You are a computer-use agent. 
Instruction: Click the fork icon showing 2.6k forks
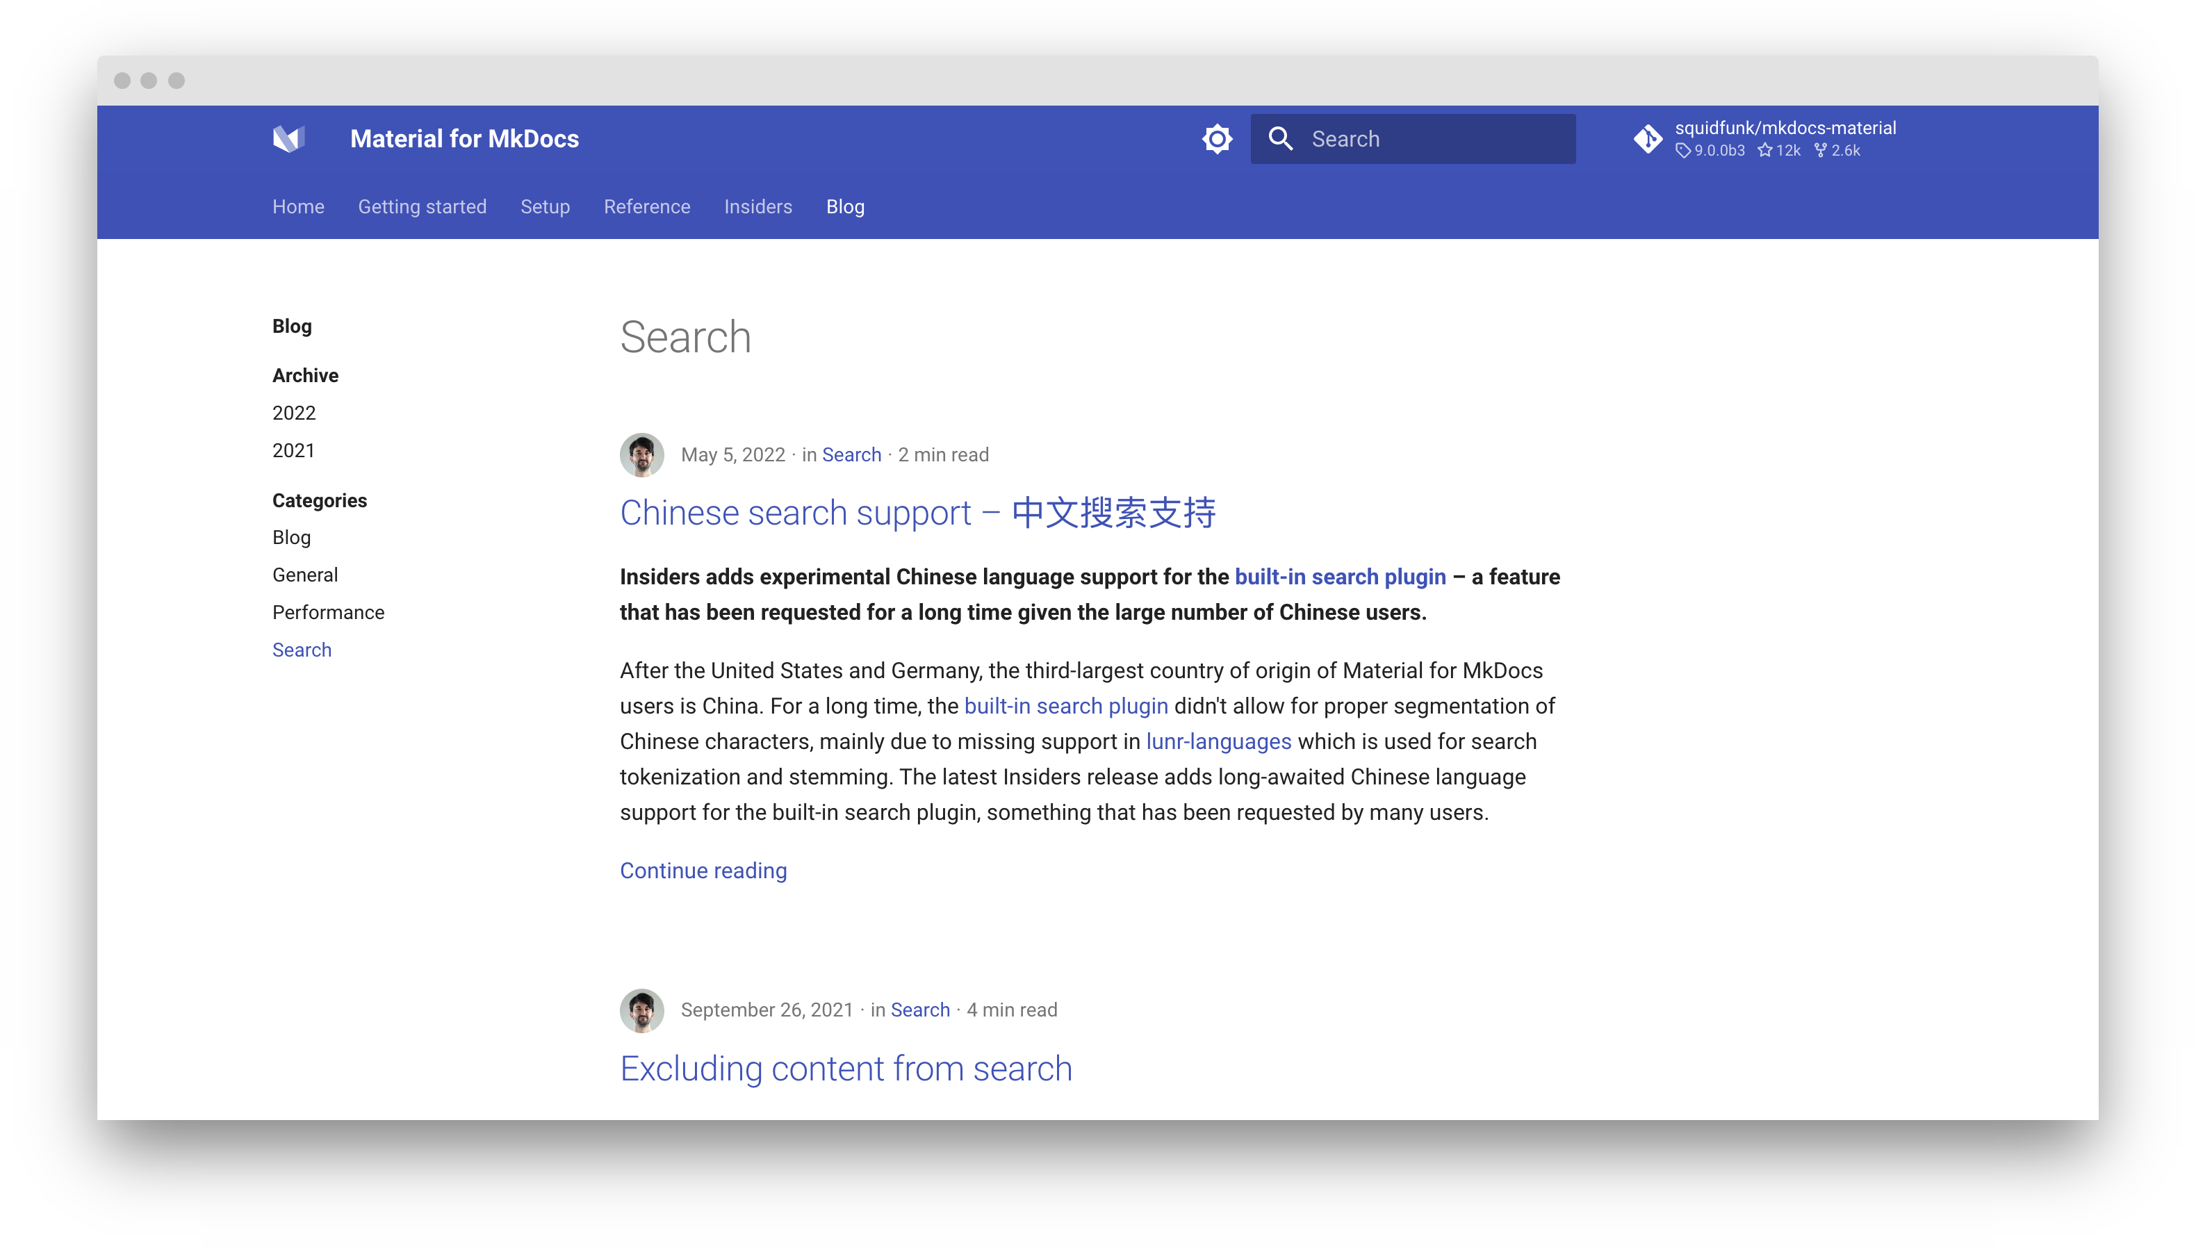click(1821, 151)
